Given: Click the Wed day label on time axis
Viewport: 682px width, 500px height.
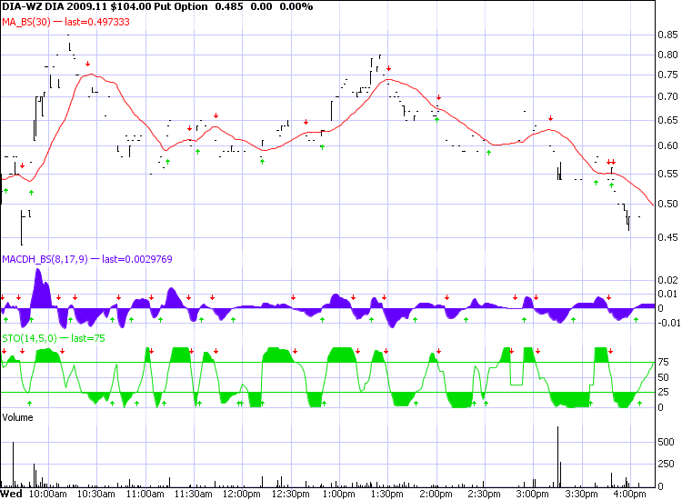Looking at the screenshot, I should (x=12, y=494).
